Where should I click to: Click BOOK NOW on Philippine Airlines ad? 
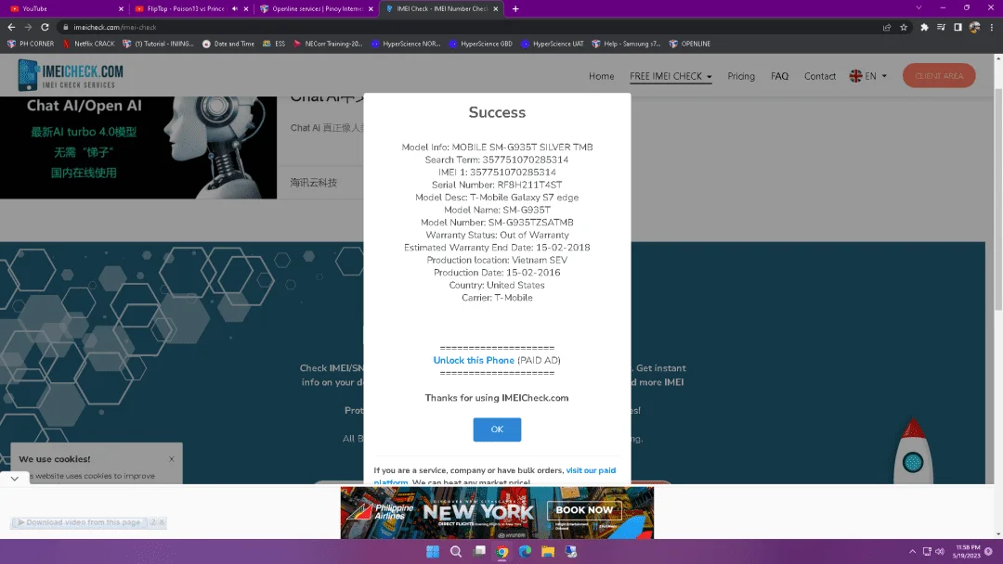584,509
